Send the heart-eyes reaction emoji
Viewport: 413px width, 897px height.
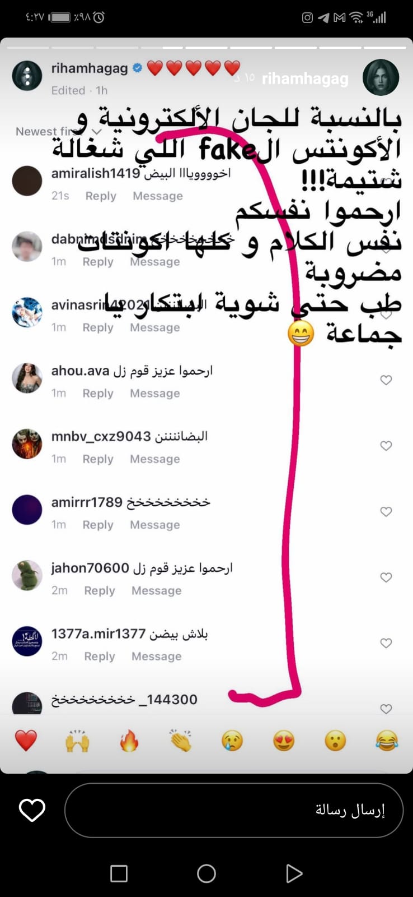[284, 741]
